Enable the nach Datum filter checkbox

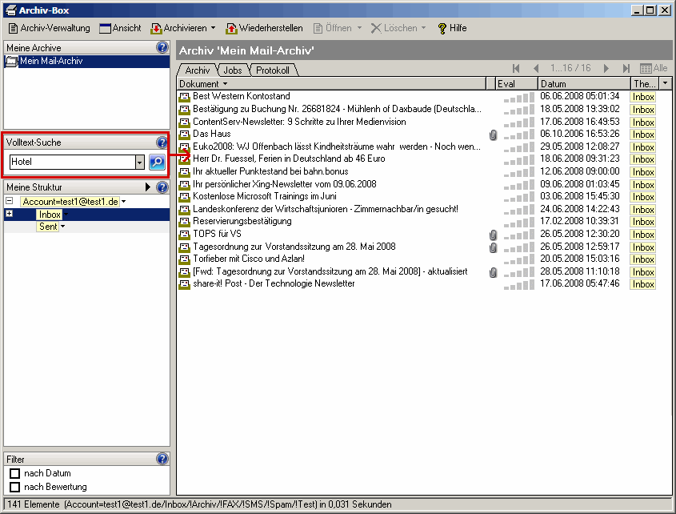(x=14, y=473)
